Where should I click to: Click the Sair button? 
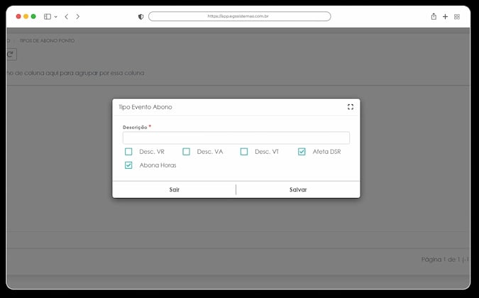174,189
